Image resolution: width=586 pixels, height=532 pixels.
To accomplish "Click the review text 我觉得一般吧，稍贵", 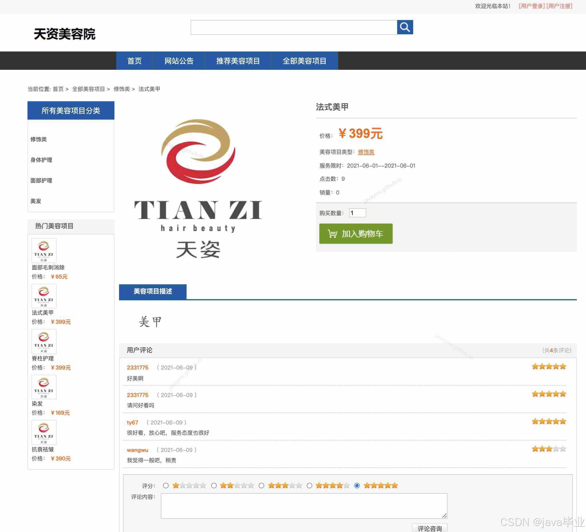I will [x=151, y=460].
